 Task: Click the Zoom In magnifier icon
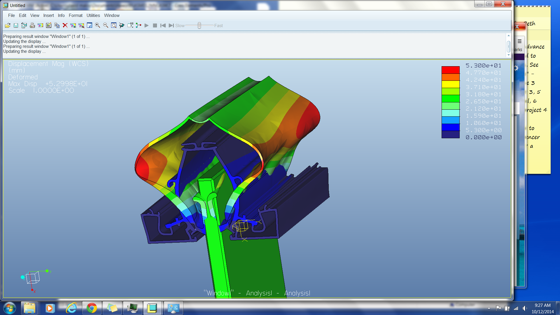click(98, 26)
